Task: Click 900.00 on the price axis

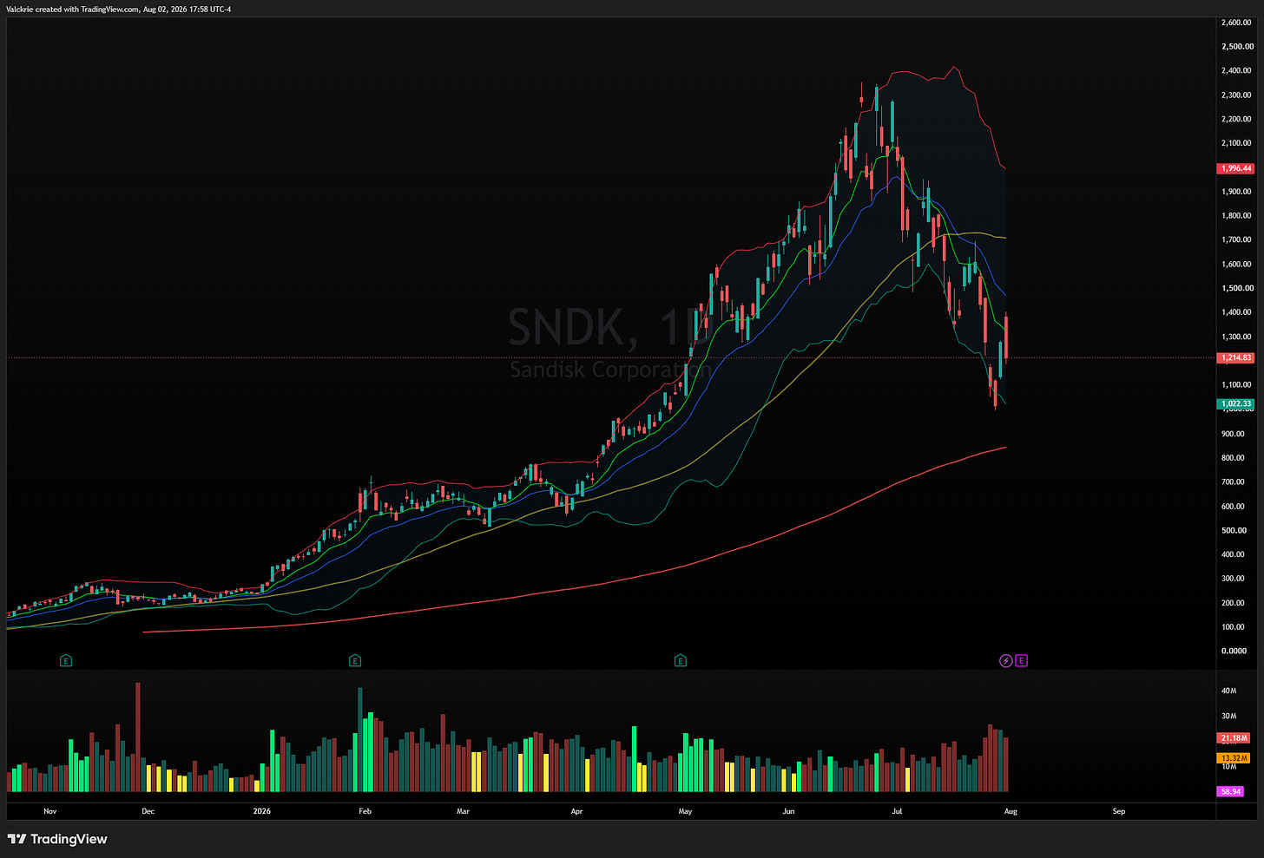Action: [1234, 434]
